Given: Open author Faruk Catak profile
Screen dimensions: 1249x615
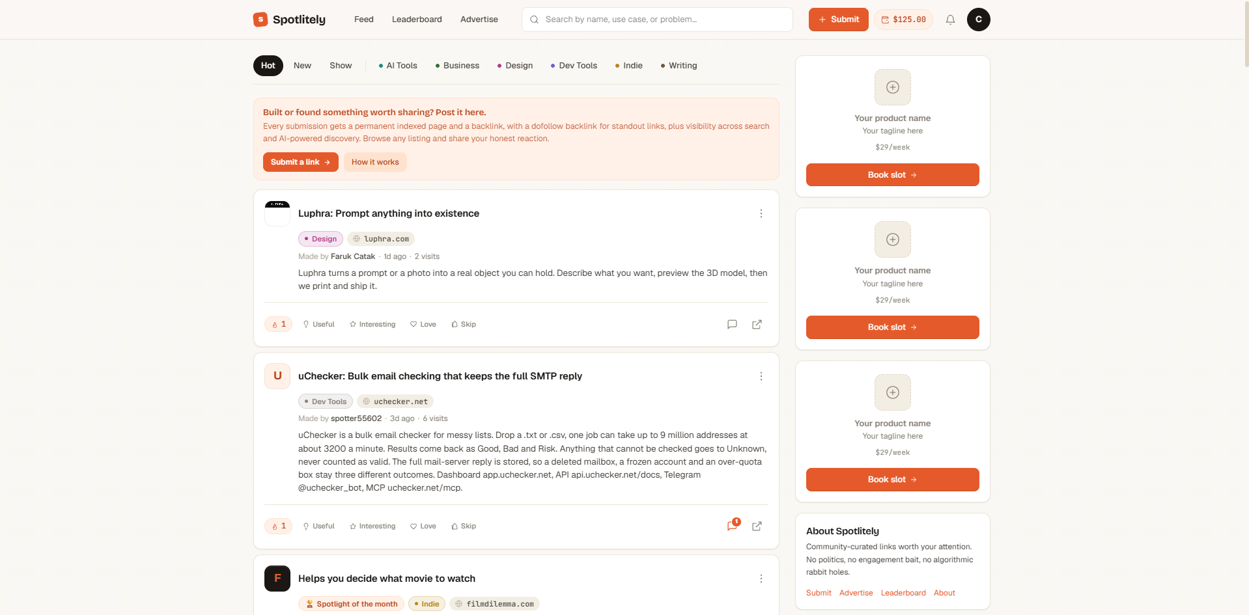Looking at the screenshot, I should coord(353,256).
